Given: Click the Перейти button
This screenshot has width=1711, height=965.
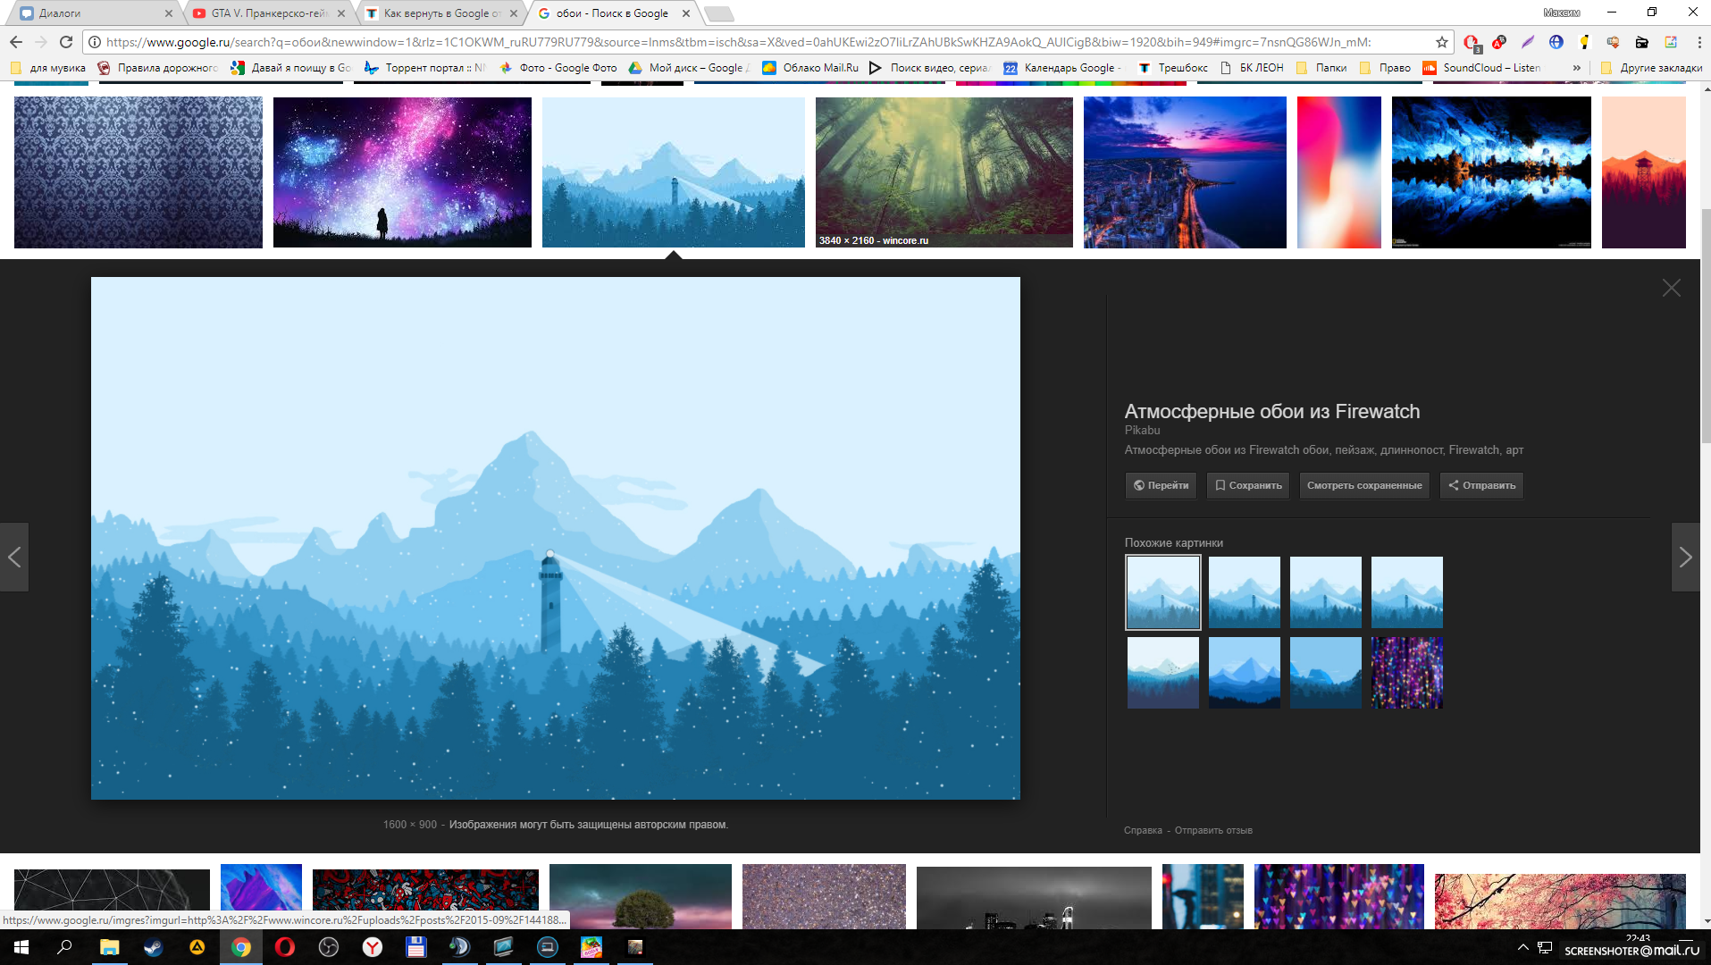Looking at the screenshot, I should 1161,485.
